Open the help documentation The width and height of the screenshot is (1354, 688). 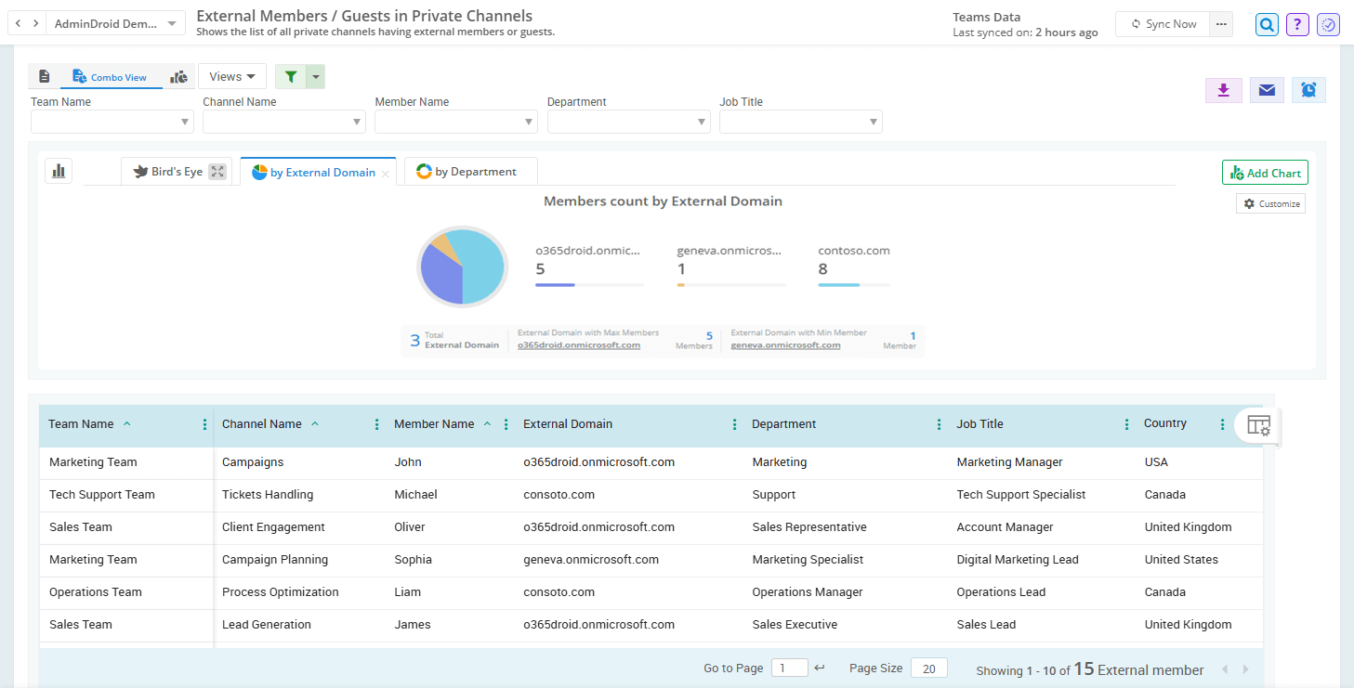(x=1296, y=24)
